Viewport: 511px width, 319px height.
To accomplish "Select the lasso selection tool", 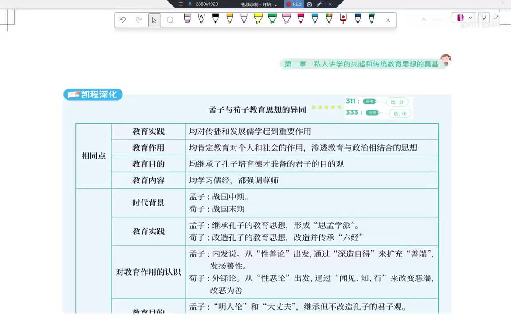I will tap(170, 20).
